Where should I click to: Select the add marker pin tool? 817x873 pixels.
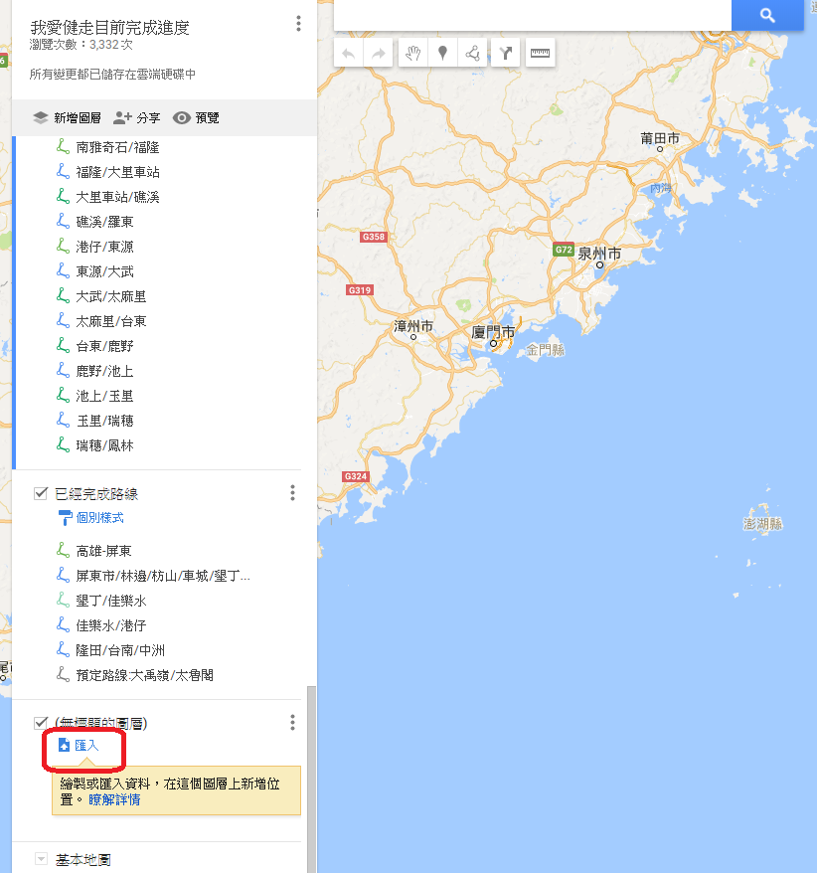pos(443,53)
